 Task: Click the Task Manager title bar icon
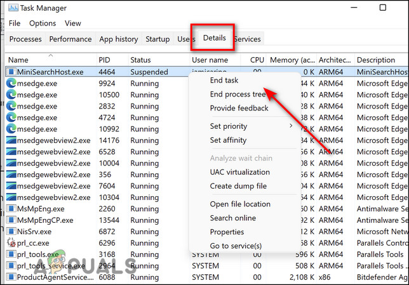(13, 8)
